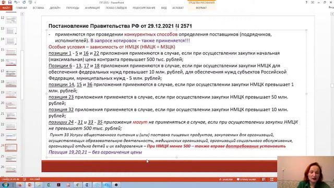The width and height of the screenshot is (334, 188).
Task: Open the ПЕРЕХОДЫ ribbon tab
Action: click(73, 8)
